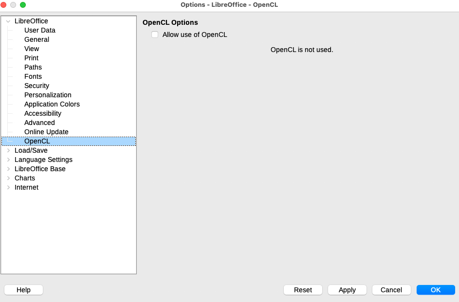Open Print options in the tree
The height and width of the screenshot is (302, 459).
coord(31,58)
